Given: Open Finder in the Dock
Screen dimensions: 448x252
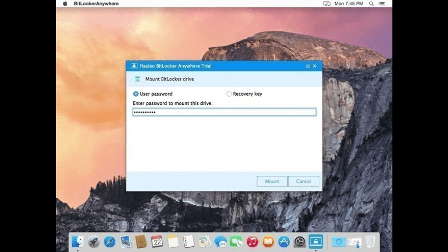Looking at the screenshot, I should (77, 241).
